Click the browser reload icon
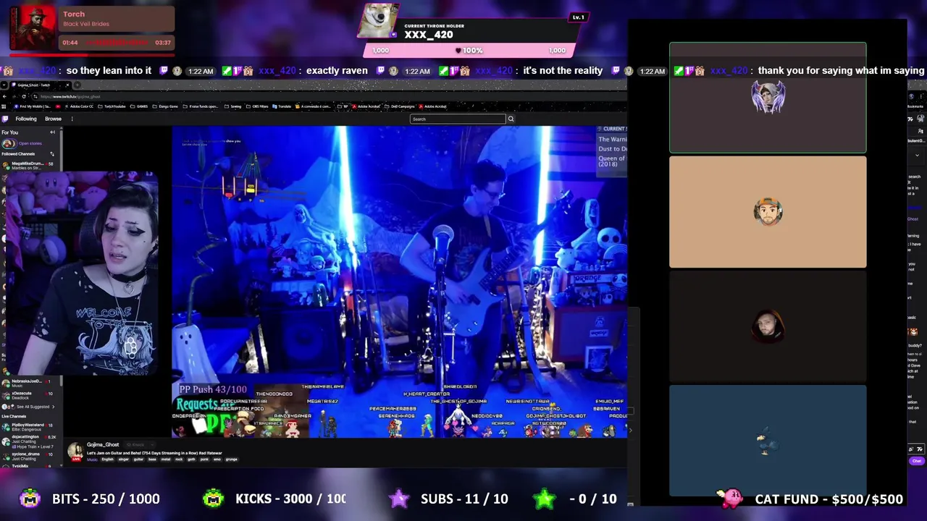Screen dimensions: 927x521 pyautogui.click(x=24, y=96)
